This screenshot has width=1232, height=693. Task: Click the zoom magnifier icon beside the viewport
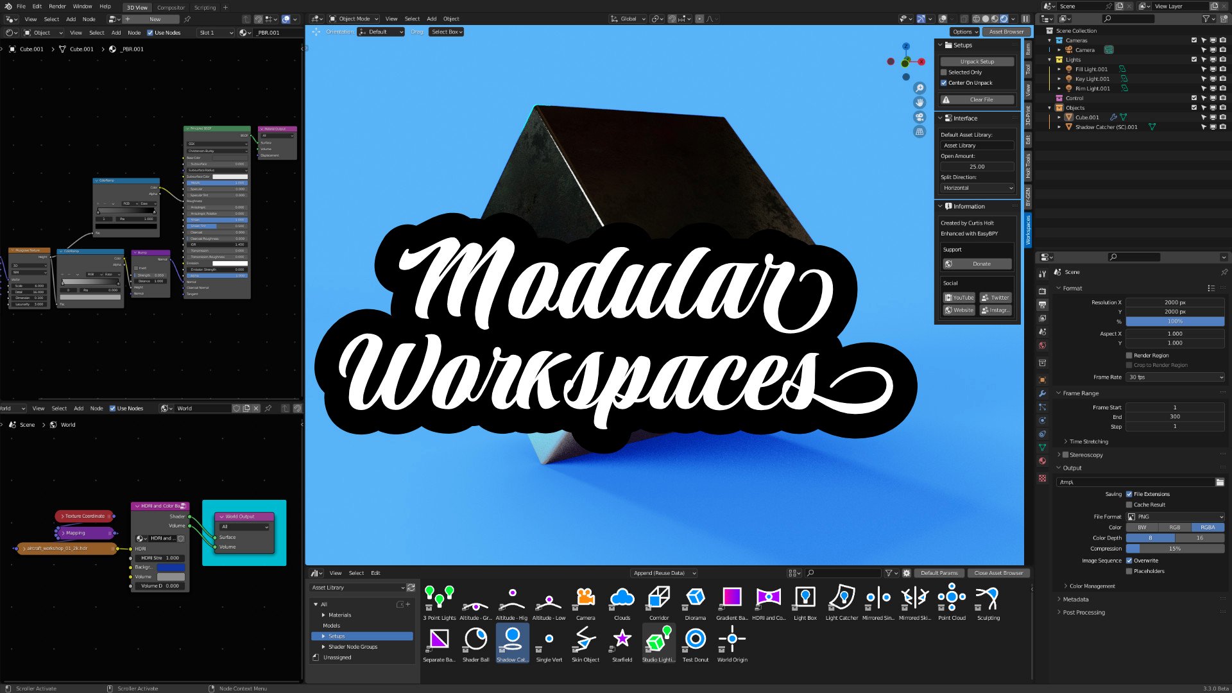tap(920, 88)
